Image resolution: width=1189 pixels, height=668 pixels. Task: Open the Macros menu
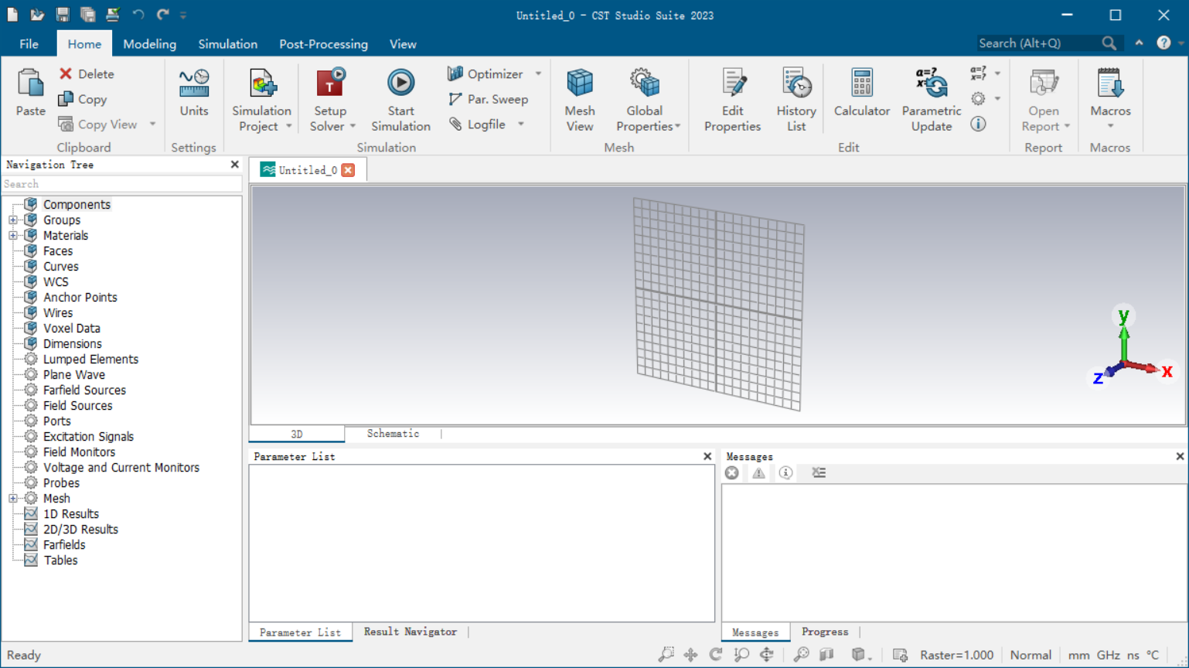coord(1110,98)
